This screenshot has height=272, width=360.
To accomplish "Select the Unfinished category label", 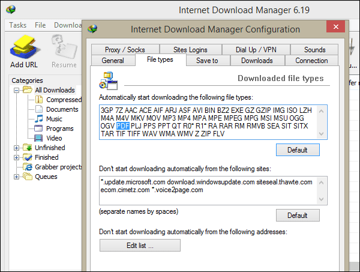I will tap(50, 148).
